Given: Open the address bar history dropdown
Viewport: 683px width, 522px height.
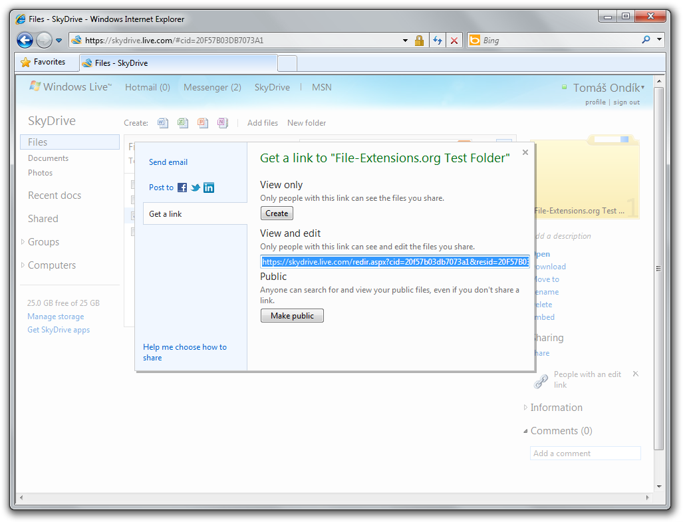Looking at the screenshot, I should [404, 40].
